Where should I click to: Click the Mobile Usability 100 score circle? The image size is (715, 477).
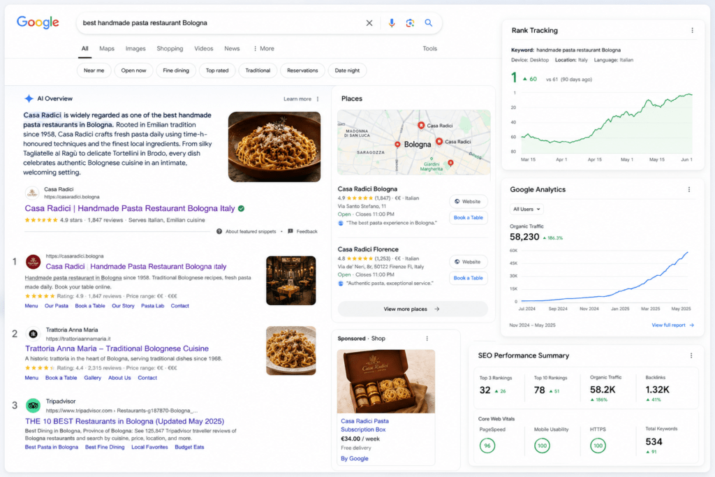click(542, 446)
